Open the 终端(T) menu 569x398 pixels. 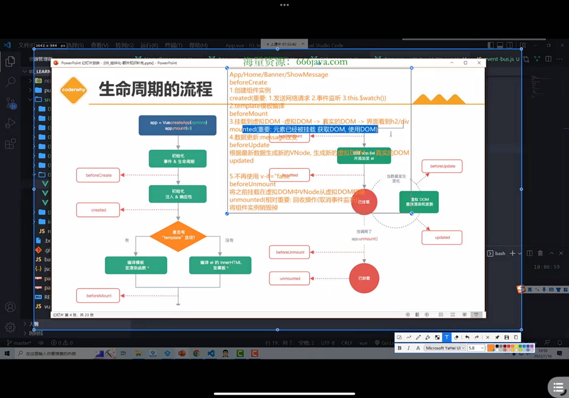point(174,45)
